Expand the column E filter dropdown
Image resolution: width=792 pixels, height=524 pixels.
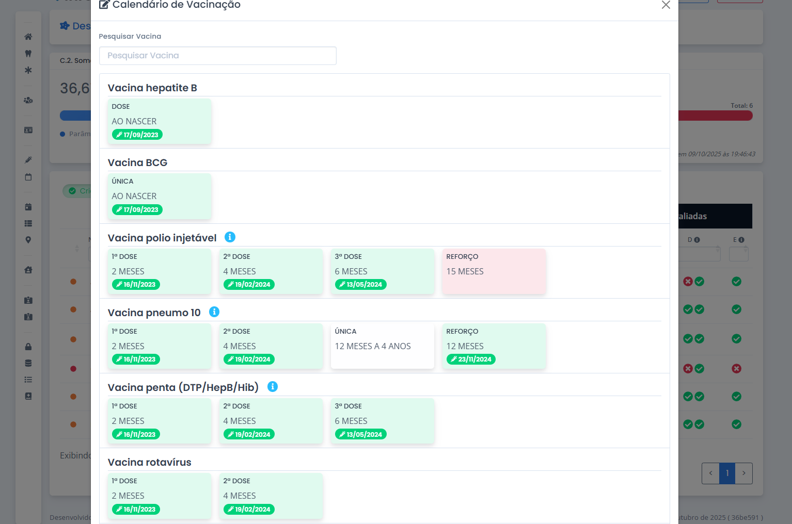(738, 254)
